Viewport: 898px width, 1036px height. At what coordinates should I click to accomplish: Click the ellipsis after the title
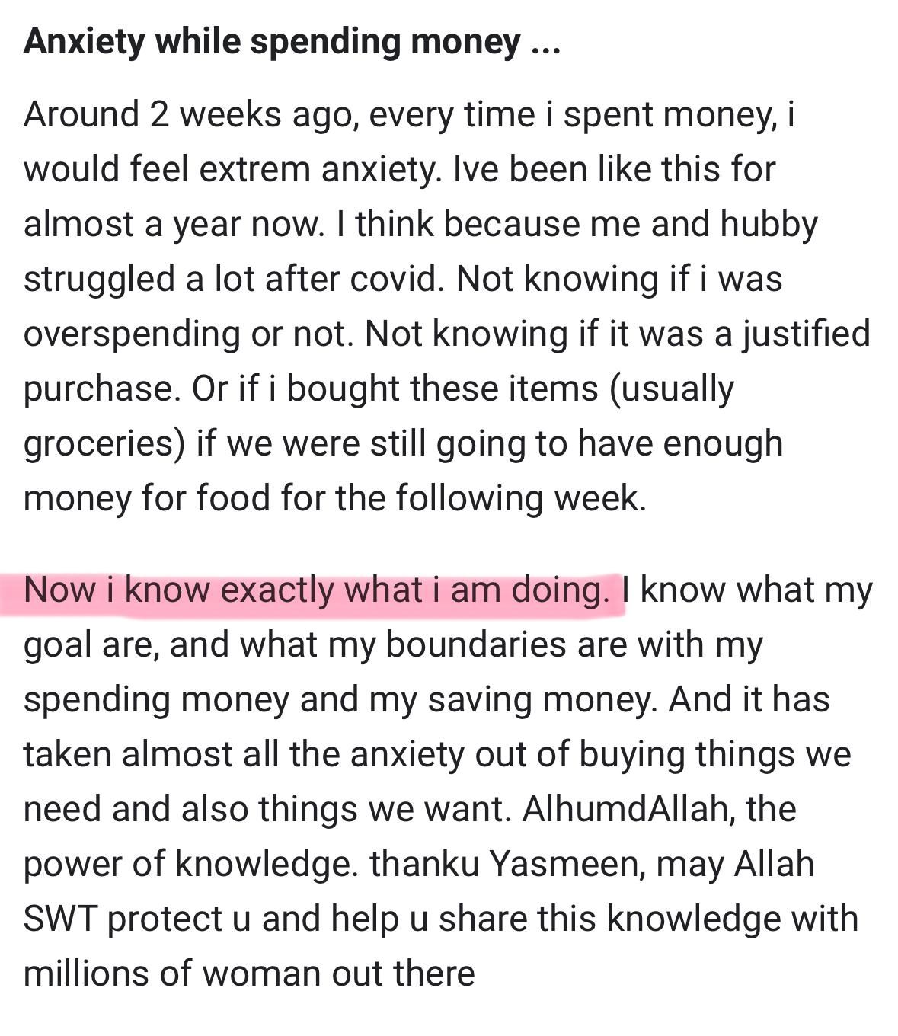coord(545,43)
